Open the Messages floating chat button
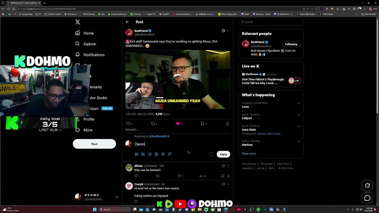 coord(367,198)
